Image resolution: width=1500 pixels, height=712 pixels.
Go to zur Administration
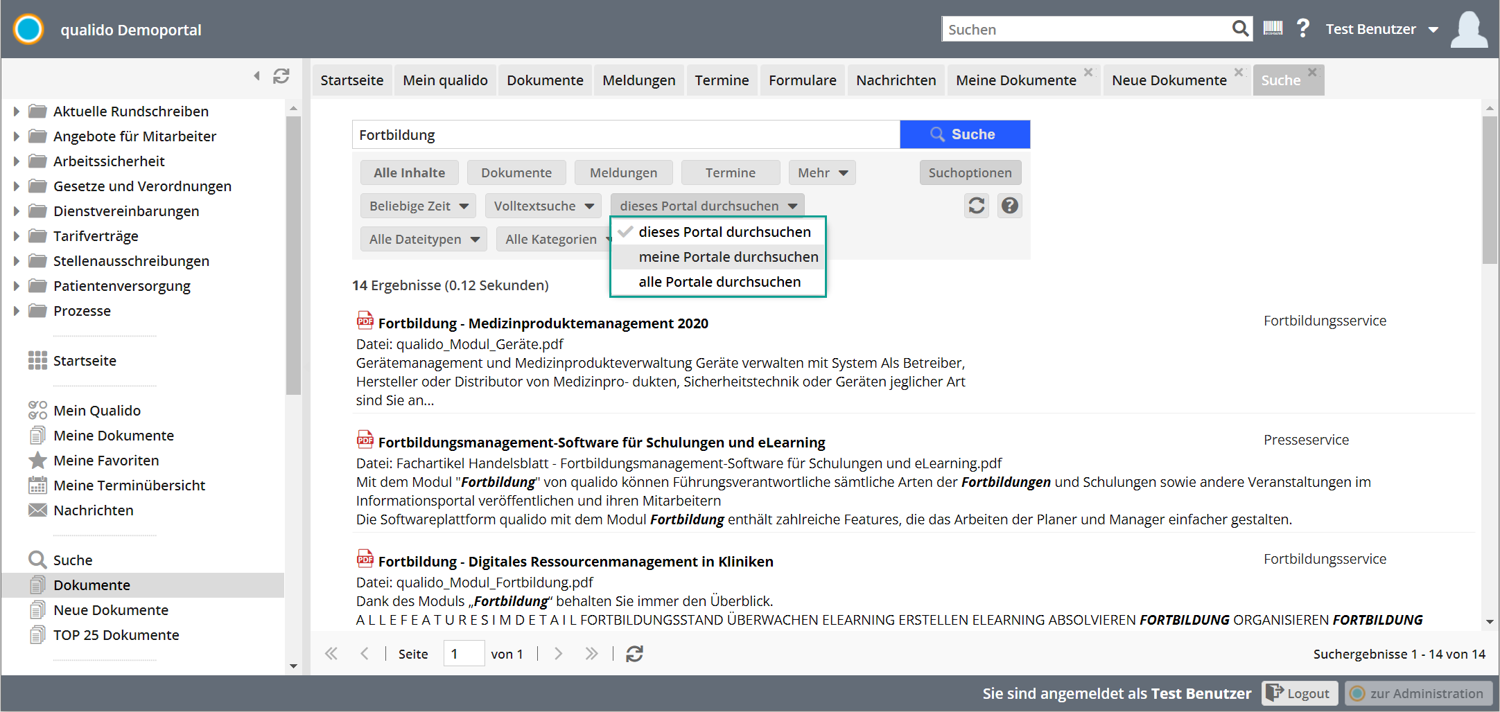(x=1418, y=693)
